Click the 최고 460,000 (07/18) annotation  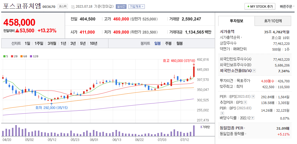click(x=179, y=61)
